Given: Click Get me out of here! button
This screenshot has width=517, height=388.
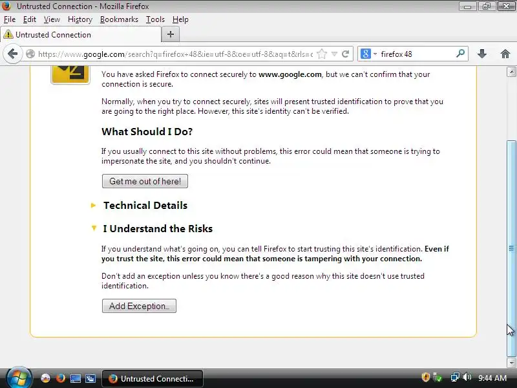Looking at the screenshot, I should (145, 181).
